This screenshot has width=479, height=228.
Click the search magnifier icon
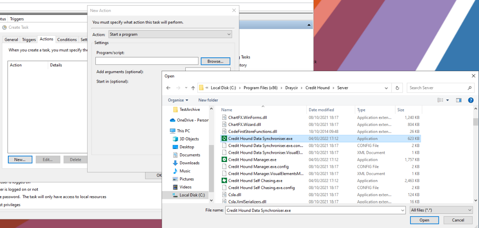[x=470, y=88]
